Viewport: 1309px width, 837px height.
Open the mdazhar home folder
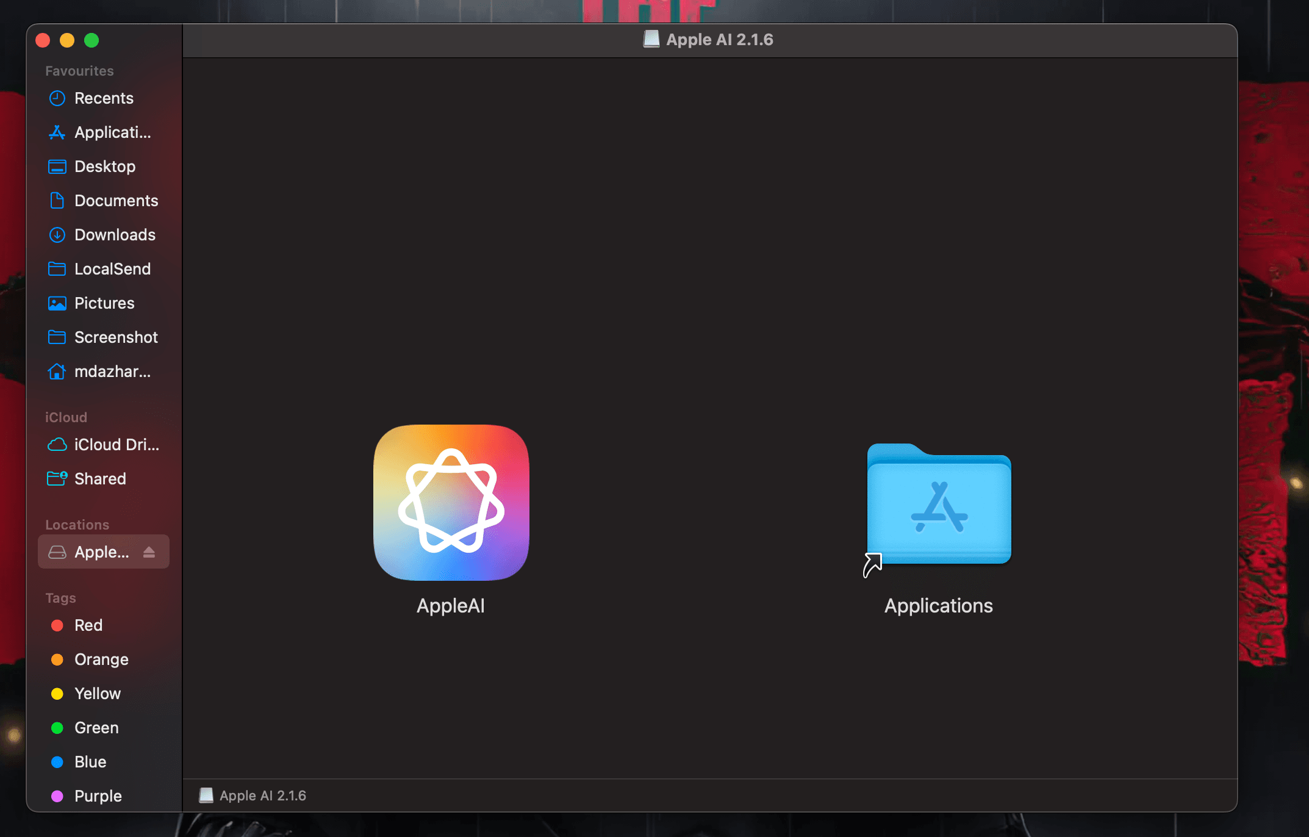coord(112,372)
